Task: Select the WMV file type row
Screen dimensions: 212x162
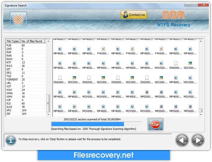Action: point(26,97)
